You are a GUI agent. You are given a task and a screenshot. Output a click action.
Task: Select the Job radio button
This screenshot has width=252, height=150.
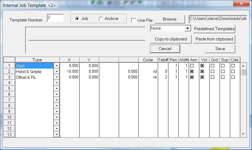(x=77, y=19)
